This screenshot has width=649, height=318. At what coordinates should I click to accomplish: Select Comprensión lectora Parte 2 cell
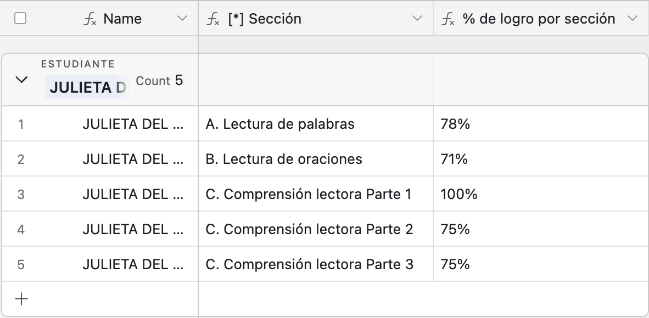(x=316, y=229)
